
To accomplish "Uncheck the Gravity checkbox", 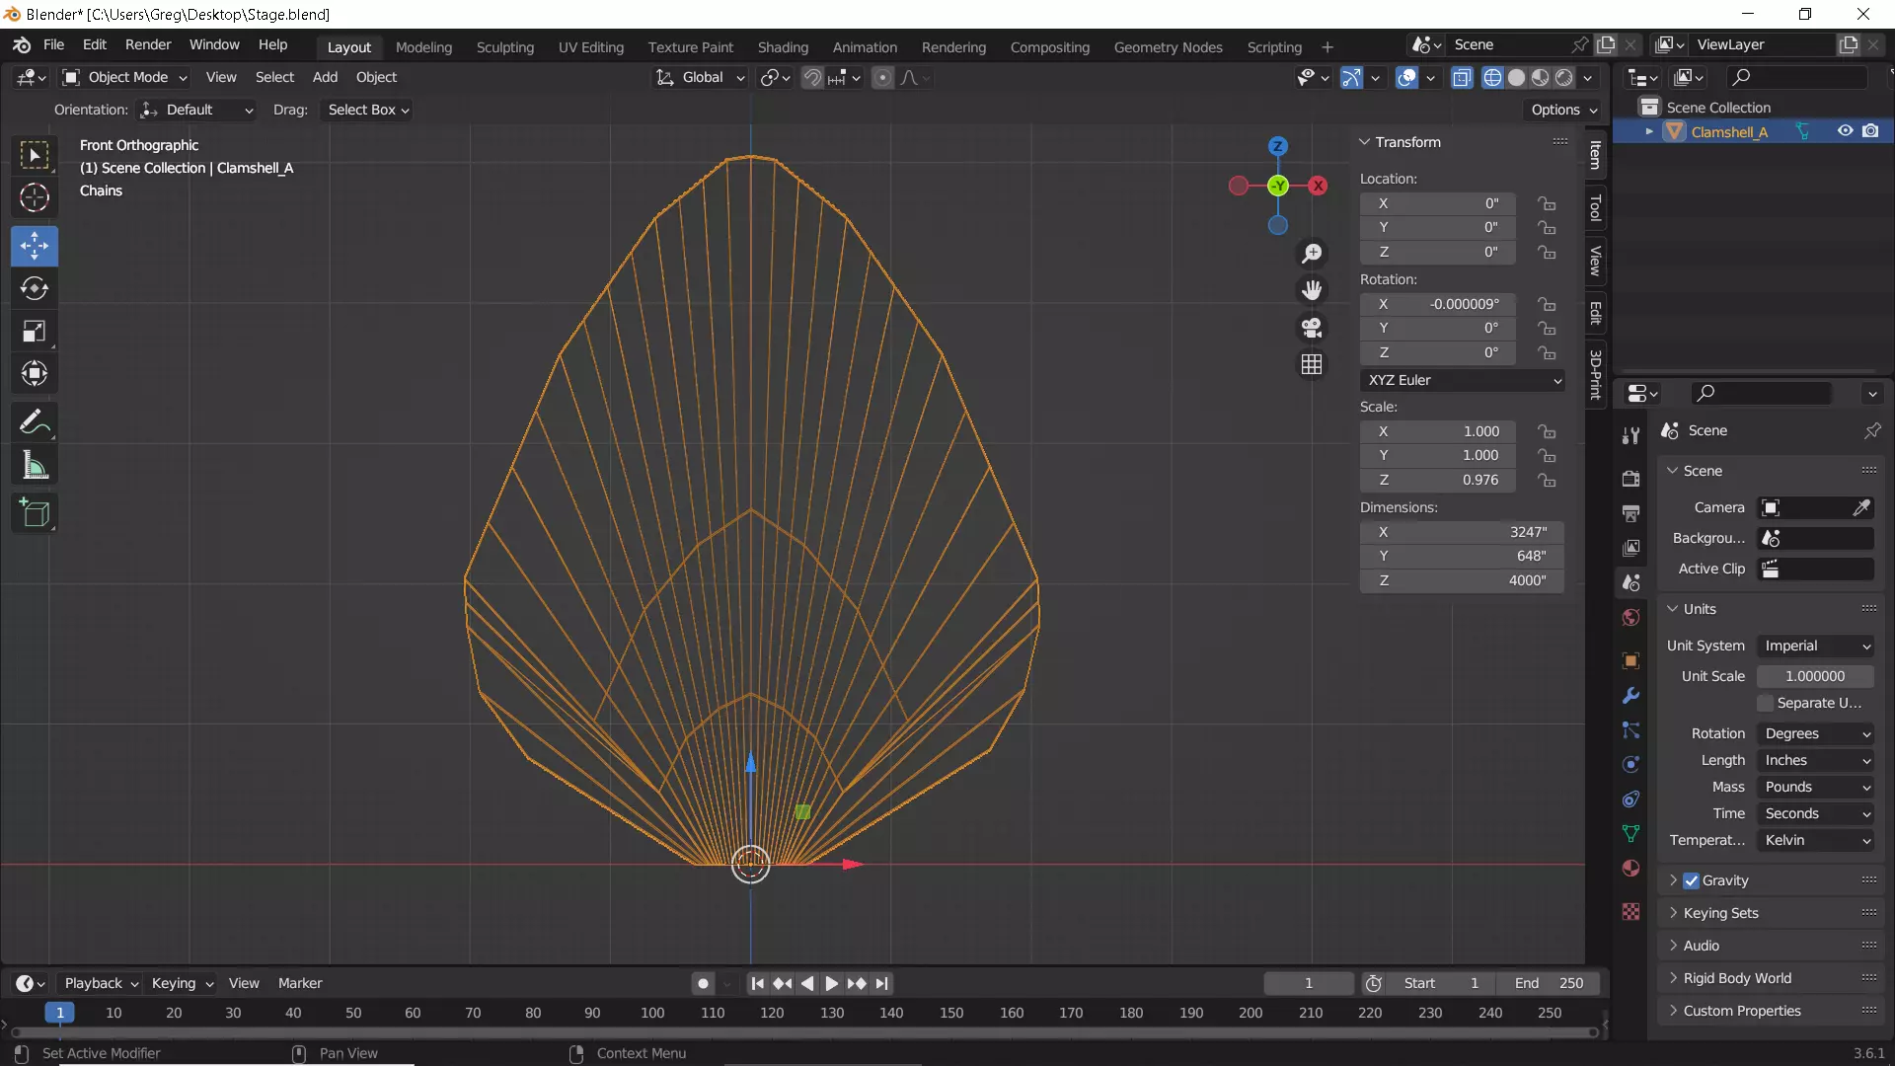I will [x=1692, y=880].
